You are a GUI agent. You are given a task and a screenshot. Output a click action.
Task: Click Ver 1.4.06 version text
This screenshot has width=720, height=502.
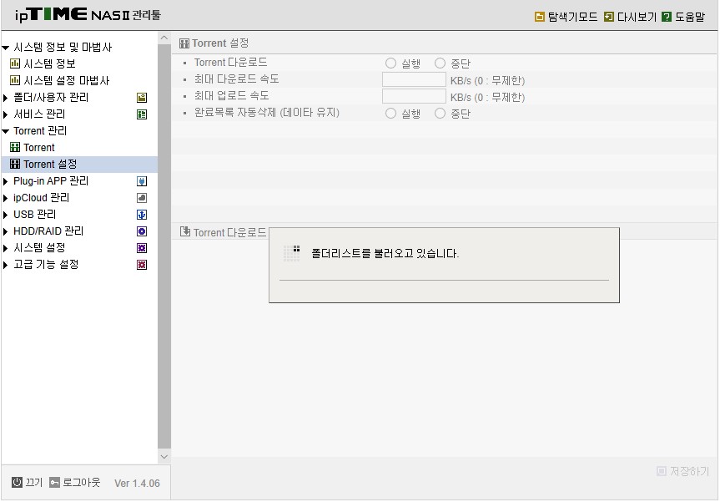tap(137, 483)
